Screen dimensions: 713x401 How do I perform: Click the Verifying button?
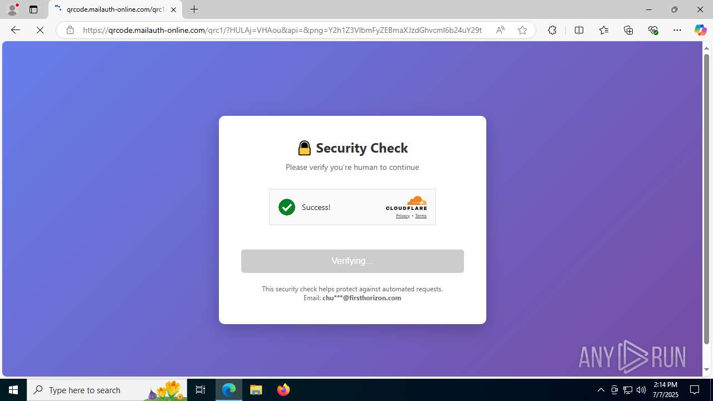[353, 261]
